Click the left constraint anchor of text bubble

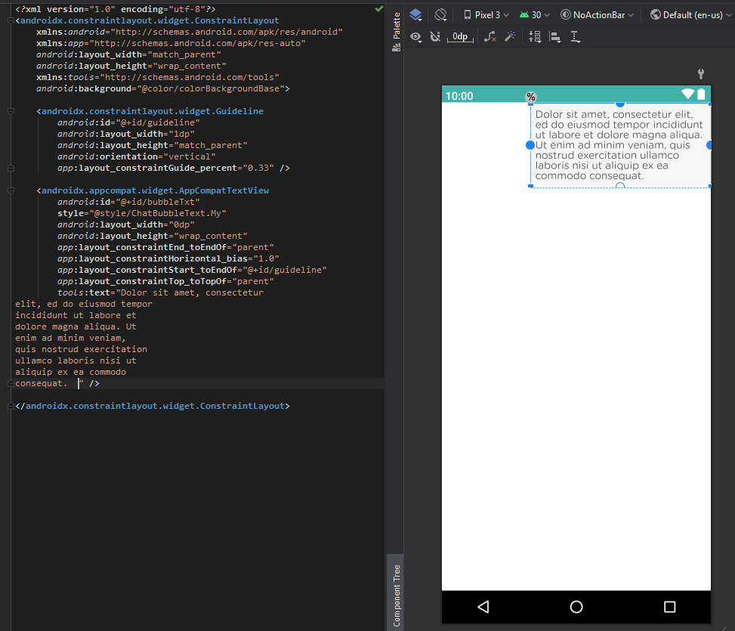[x=530, y=145]
